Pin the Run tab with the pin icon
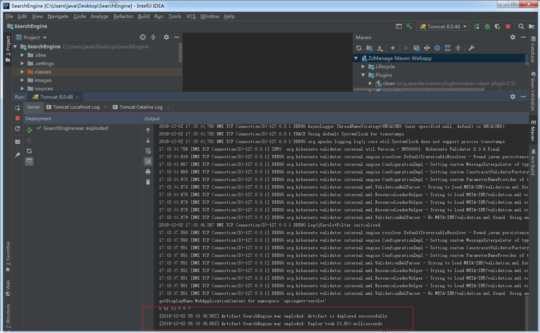 pyautogui.click(x=18, y=155)
